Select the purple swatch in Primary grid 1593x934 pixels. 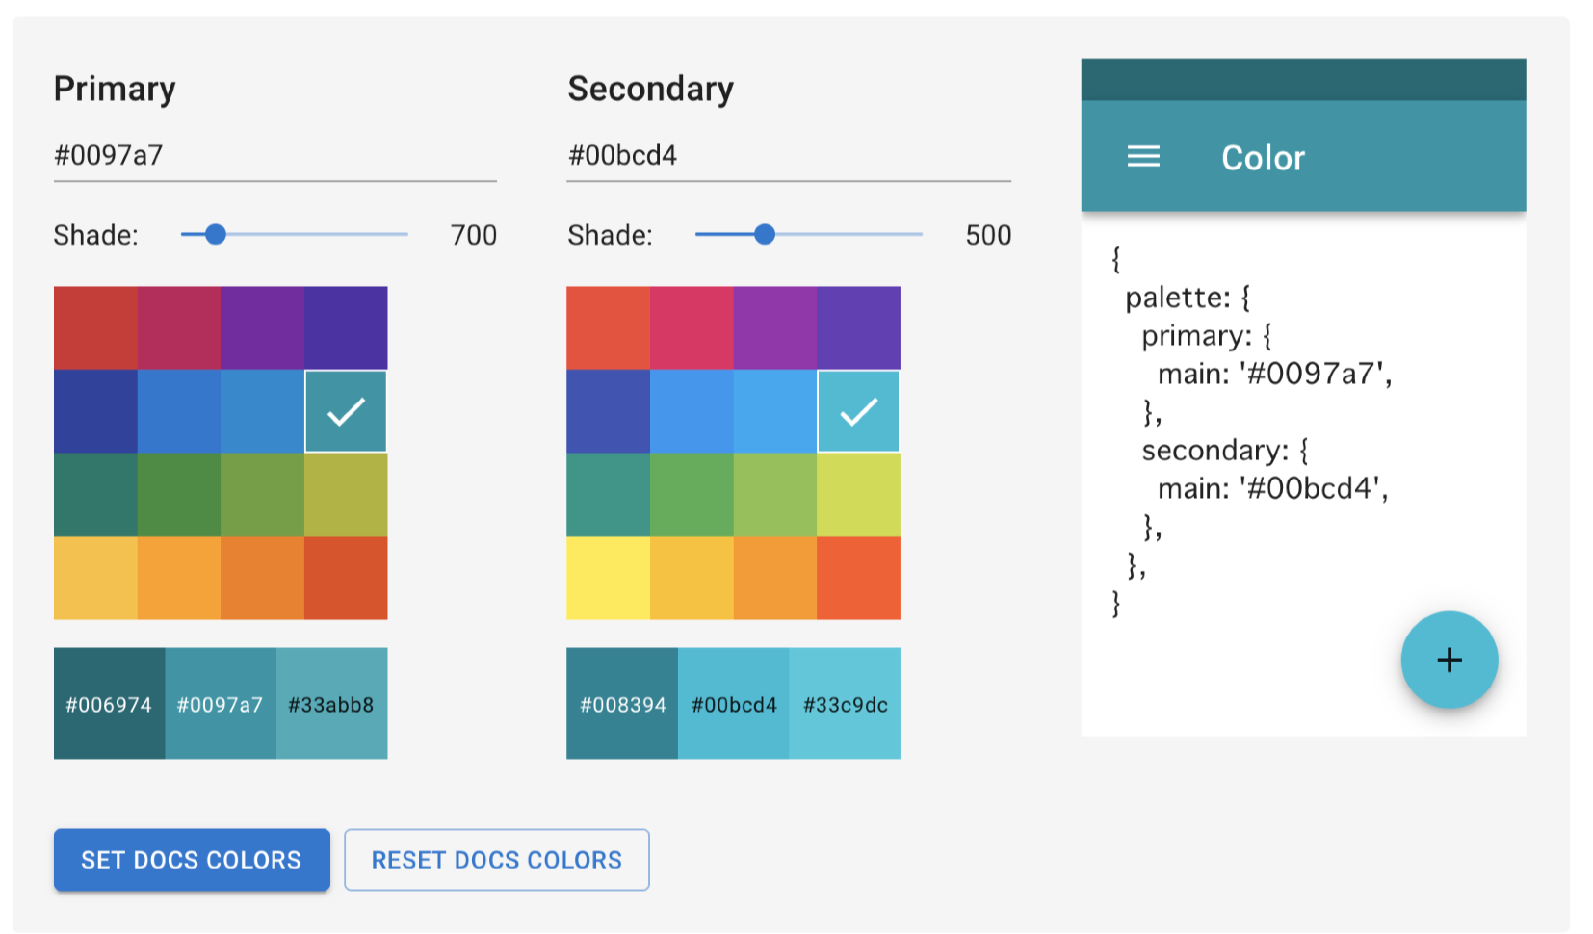coord(262,327)
